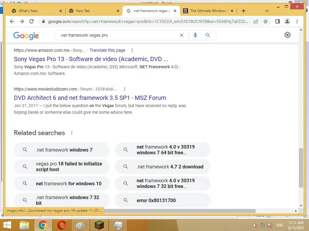Image resolution: width=309 pixels, height=231 pixels.
Task: Click the scroll up arrow
Action: 301,30
